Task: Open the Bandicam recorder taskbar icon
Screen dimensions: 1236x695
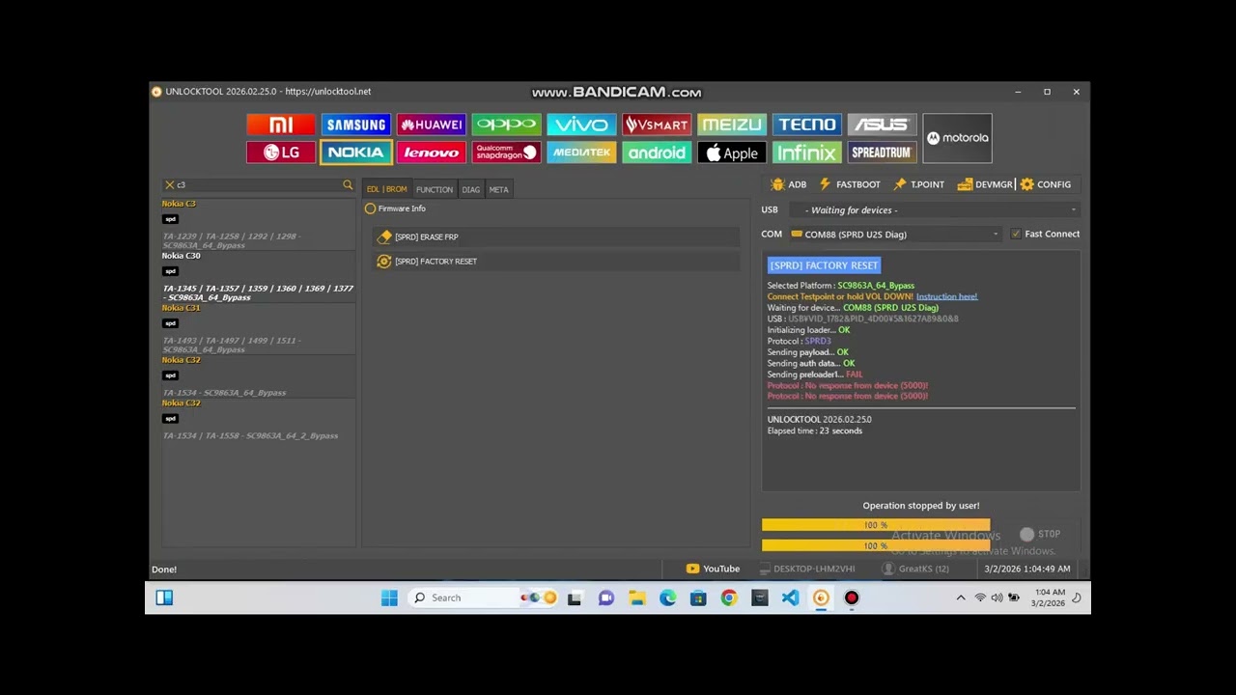Action: (852, 598)
